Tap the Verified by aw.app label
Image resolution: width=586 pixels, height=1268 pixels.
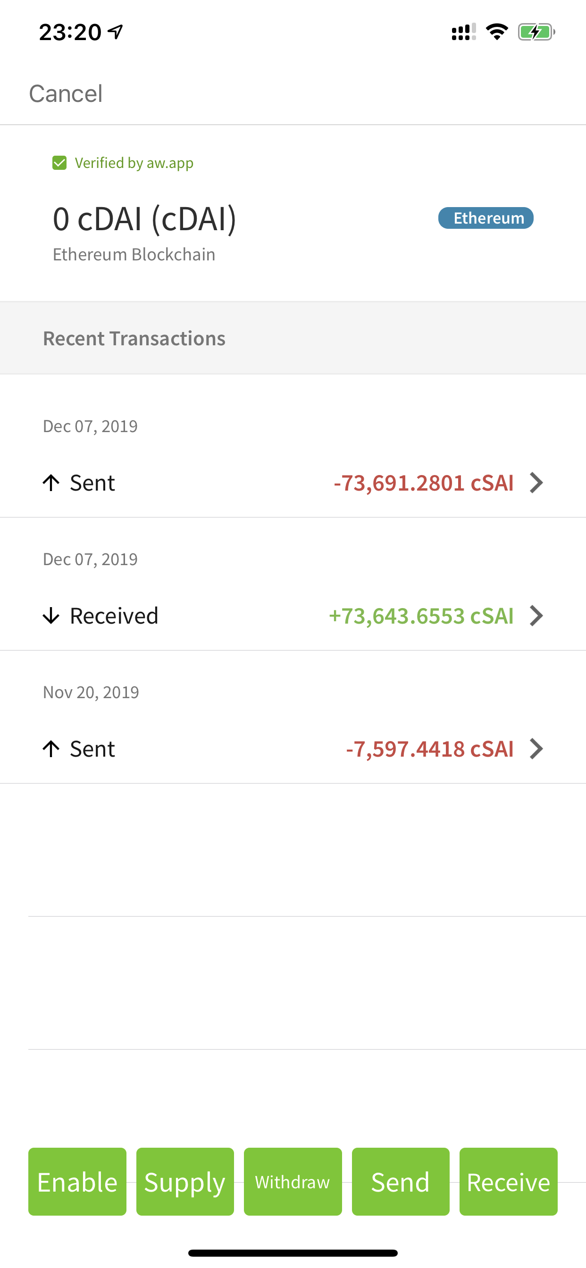coord(134,163)
